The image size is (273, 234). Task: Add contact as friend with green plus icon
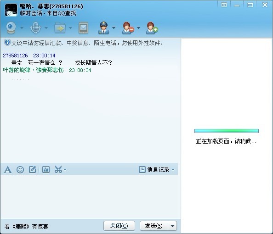[152, 28]
